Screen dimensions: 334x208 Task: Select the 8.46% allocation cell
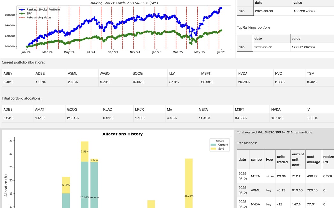pyautogui.click(x=320, y=82)
